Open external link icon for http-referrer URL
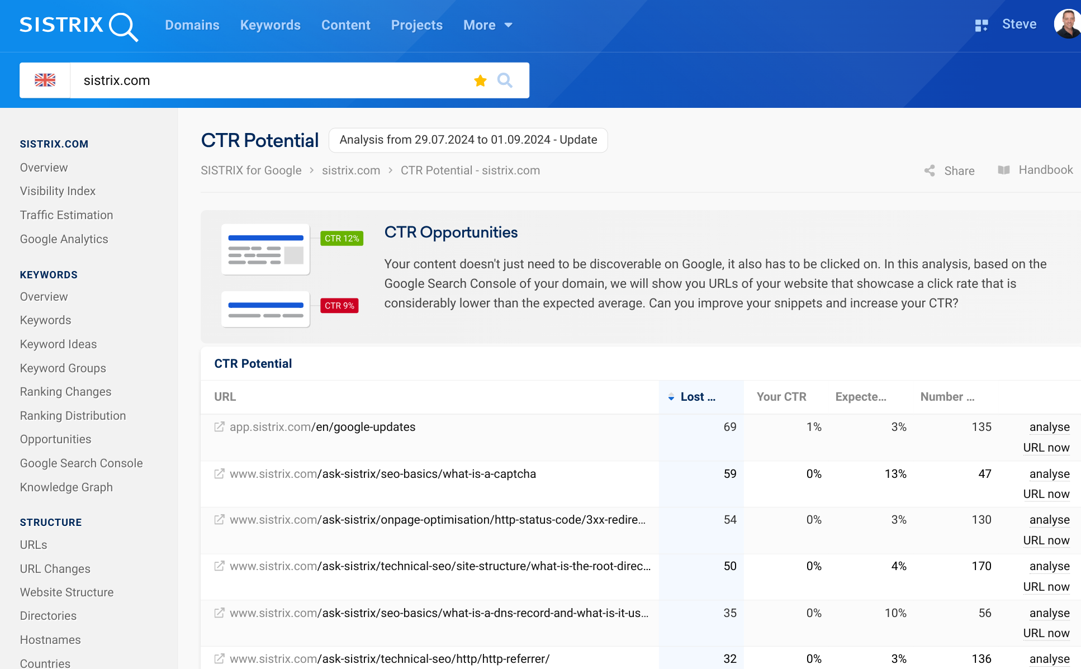Image resolution: width=1081 pixels, height=669 pixels. 220,659
